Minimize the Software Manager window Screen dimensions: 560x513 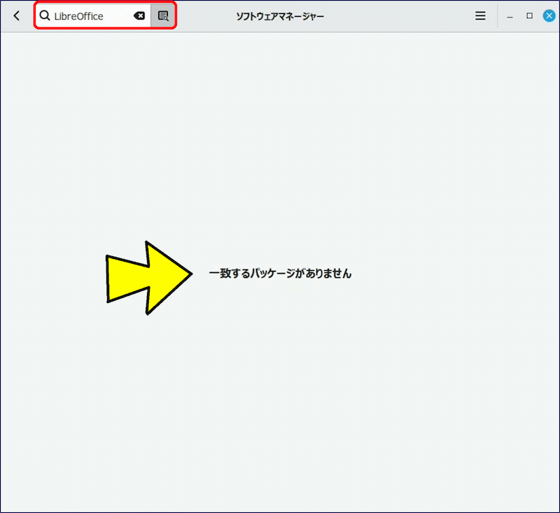(x=510, y=15)
